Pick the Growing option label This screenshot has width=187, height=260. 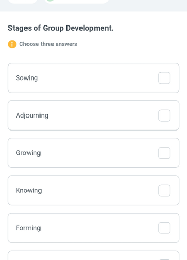coord(28,153)
